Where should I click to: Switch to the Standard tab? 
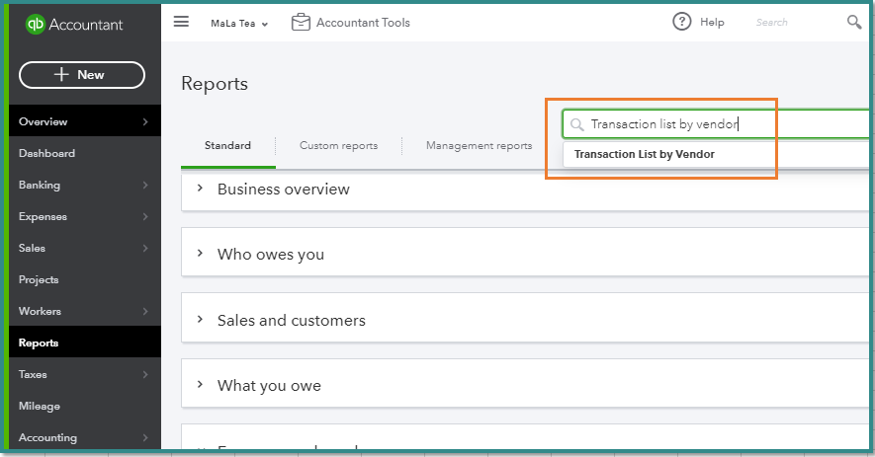tap(227, 145)
